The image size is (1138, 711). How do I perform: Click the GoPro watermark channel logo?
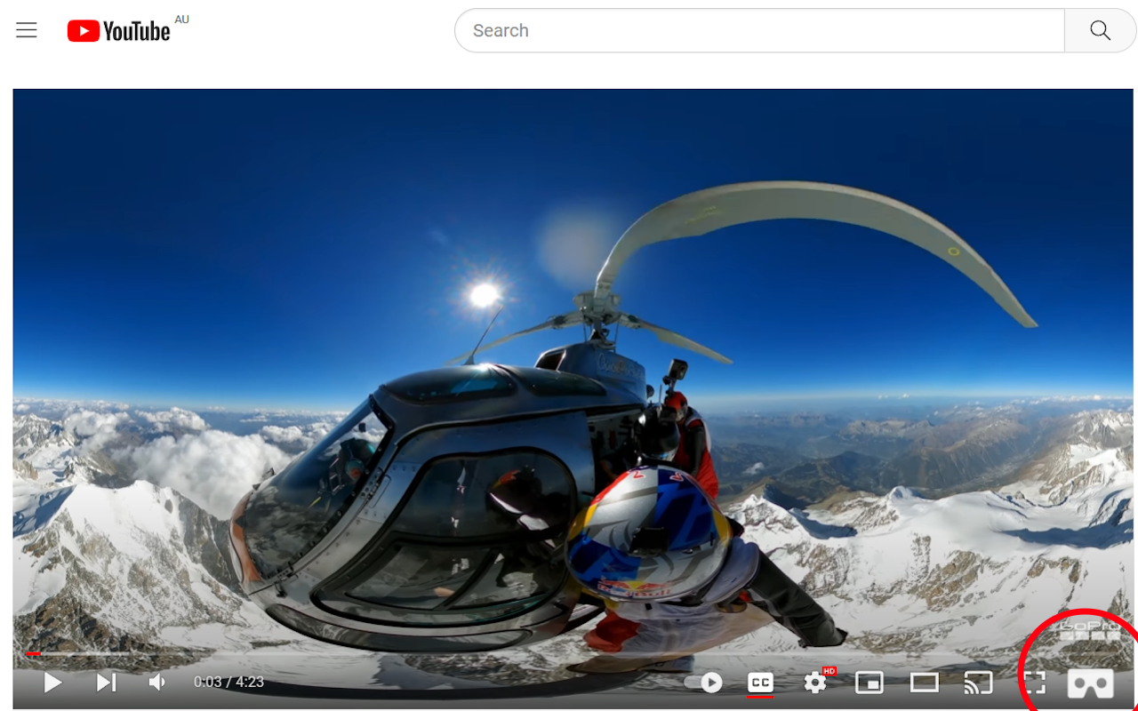[x=1089, y=630]
